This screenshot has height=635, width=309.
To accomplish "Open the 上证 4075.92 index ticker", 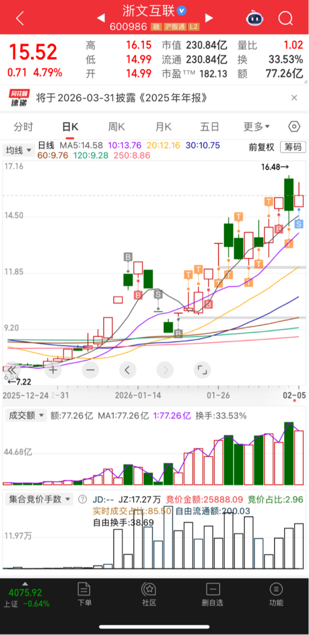I will (x=27, y=598).
